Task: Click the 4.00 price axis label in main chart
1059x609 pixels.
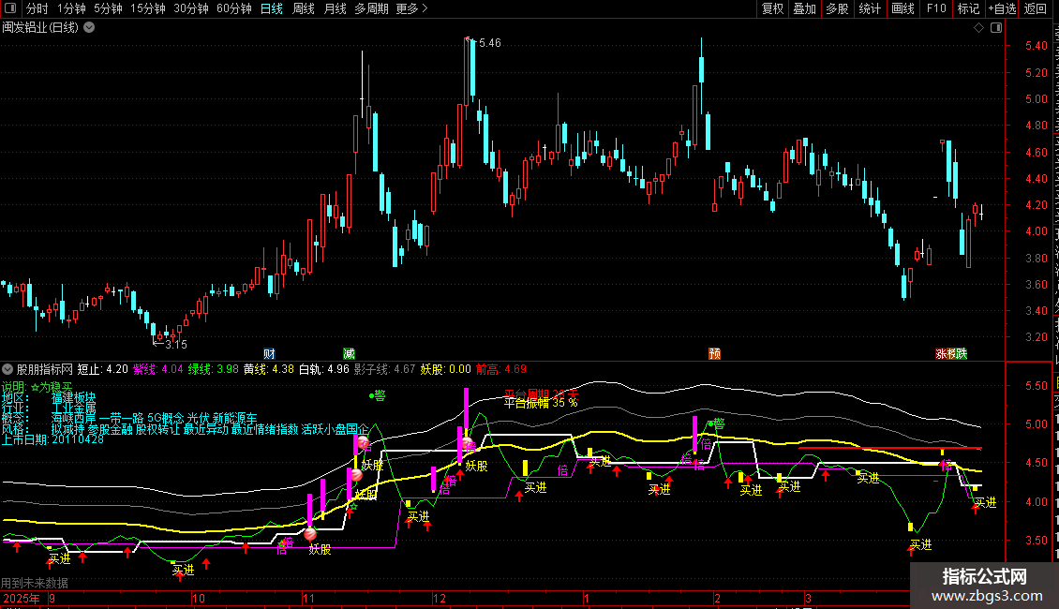Action: tap(1036, 230)
